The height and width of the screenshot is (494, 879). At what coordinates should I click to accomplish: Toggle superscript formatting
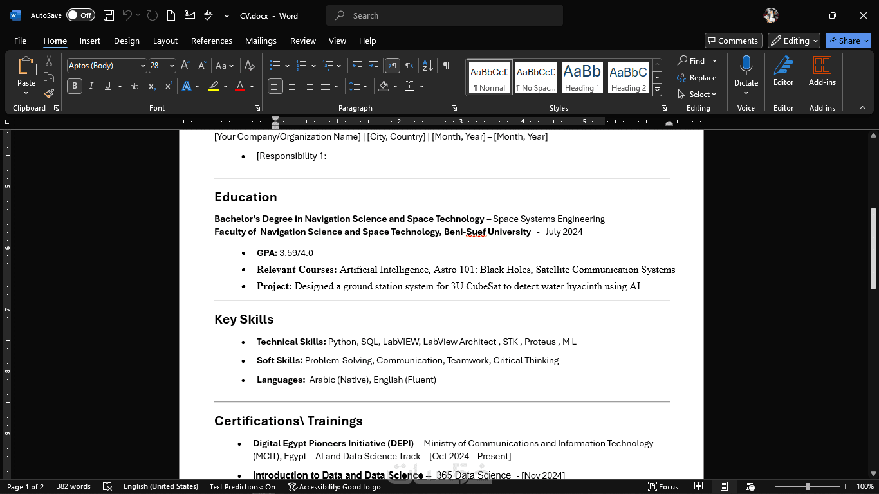(169, 86)
